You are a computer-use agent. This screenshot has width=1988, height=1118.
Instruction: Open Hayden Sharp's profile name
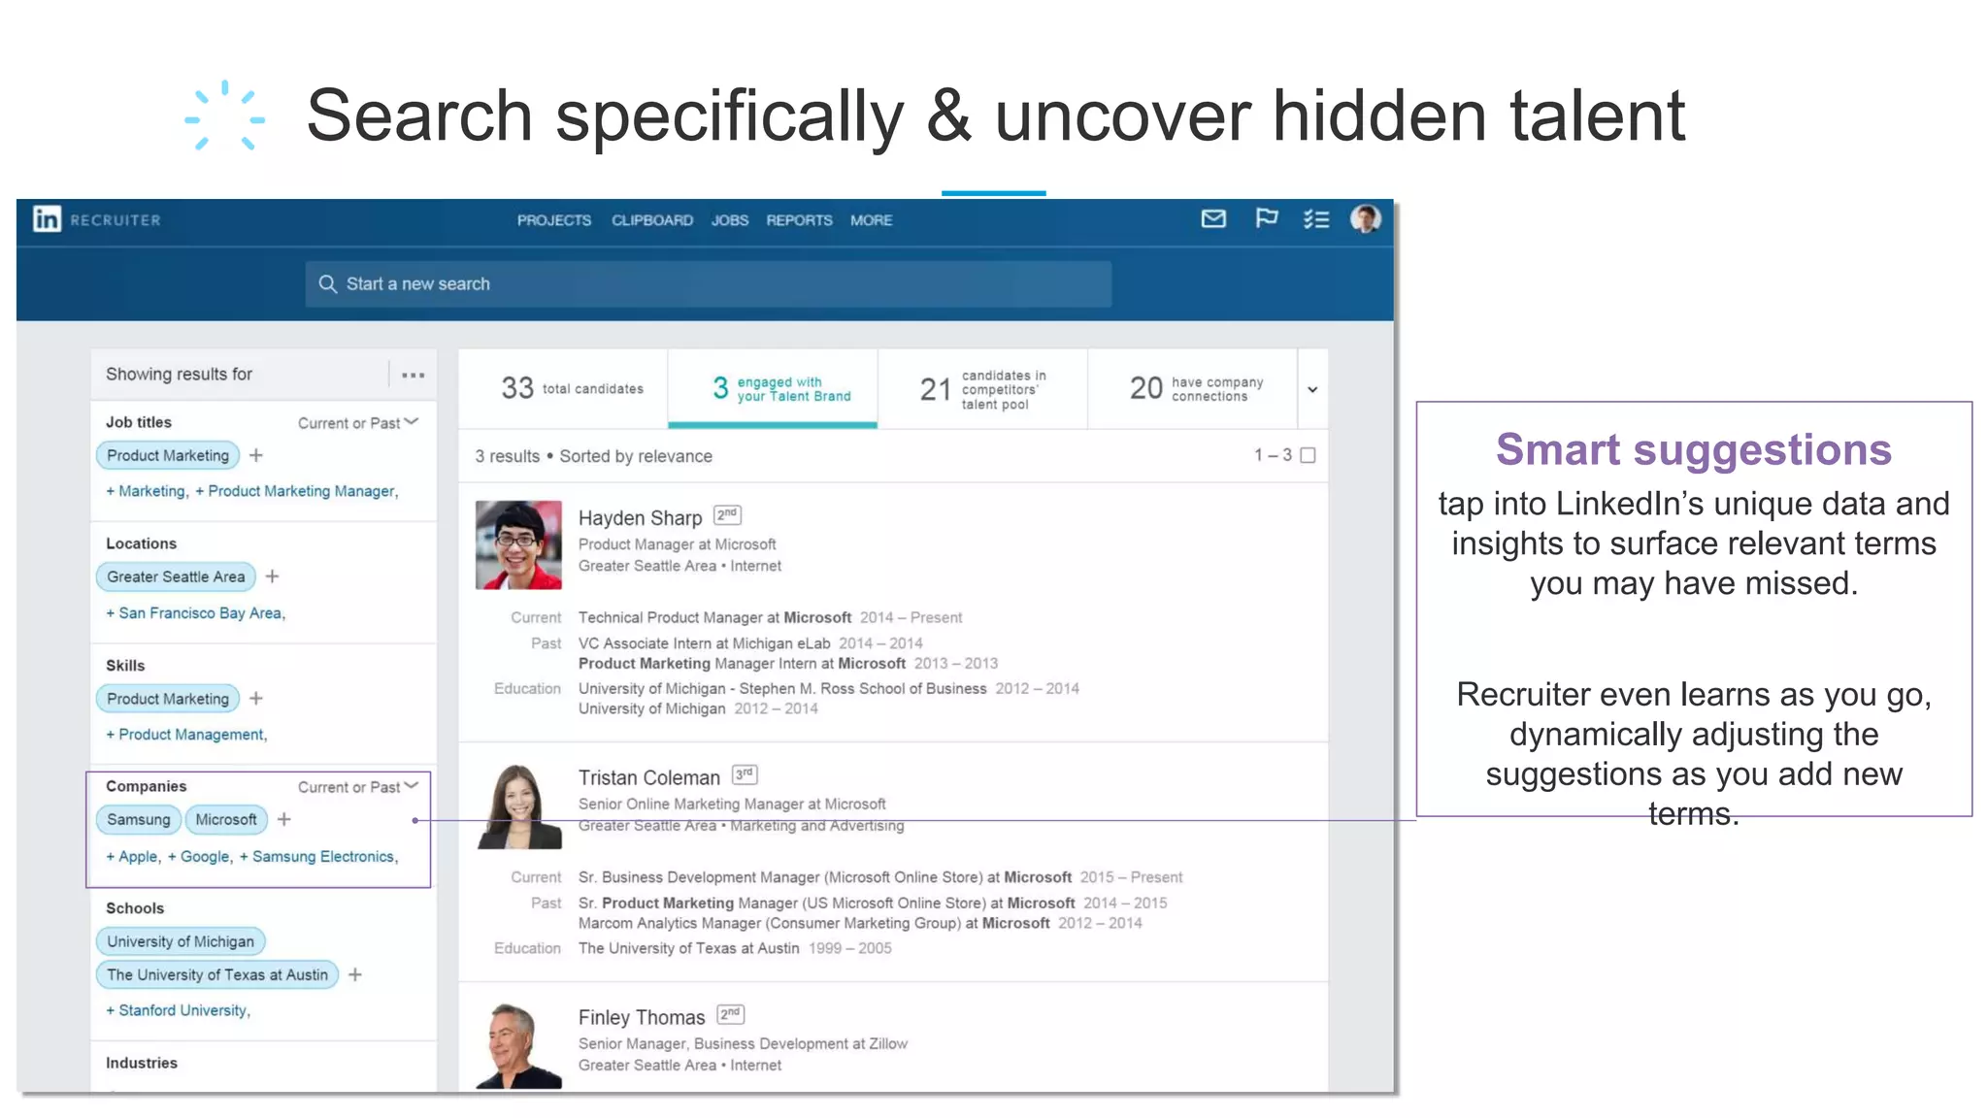tap(640, 518)
